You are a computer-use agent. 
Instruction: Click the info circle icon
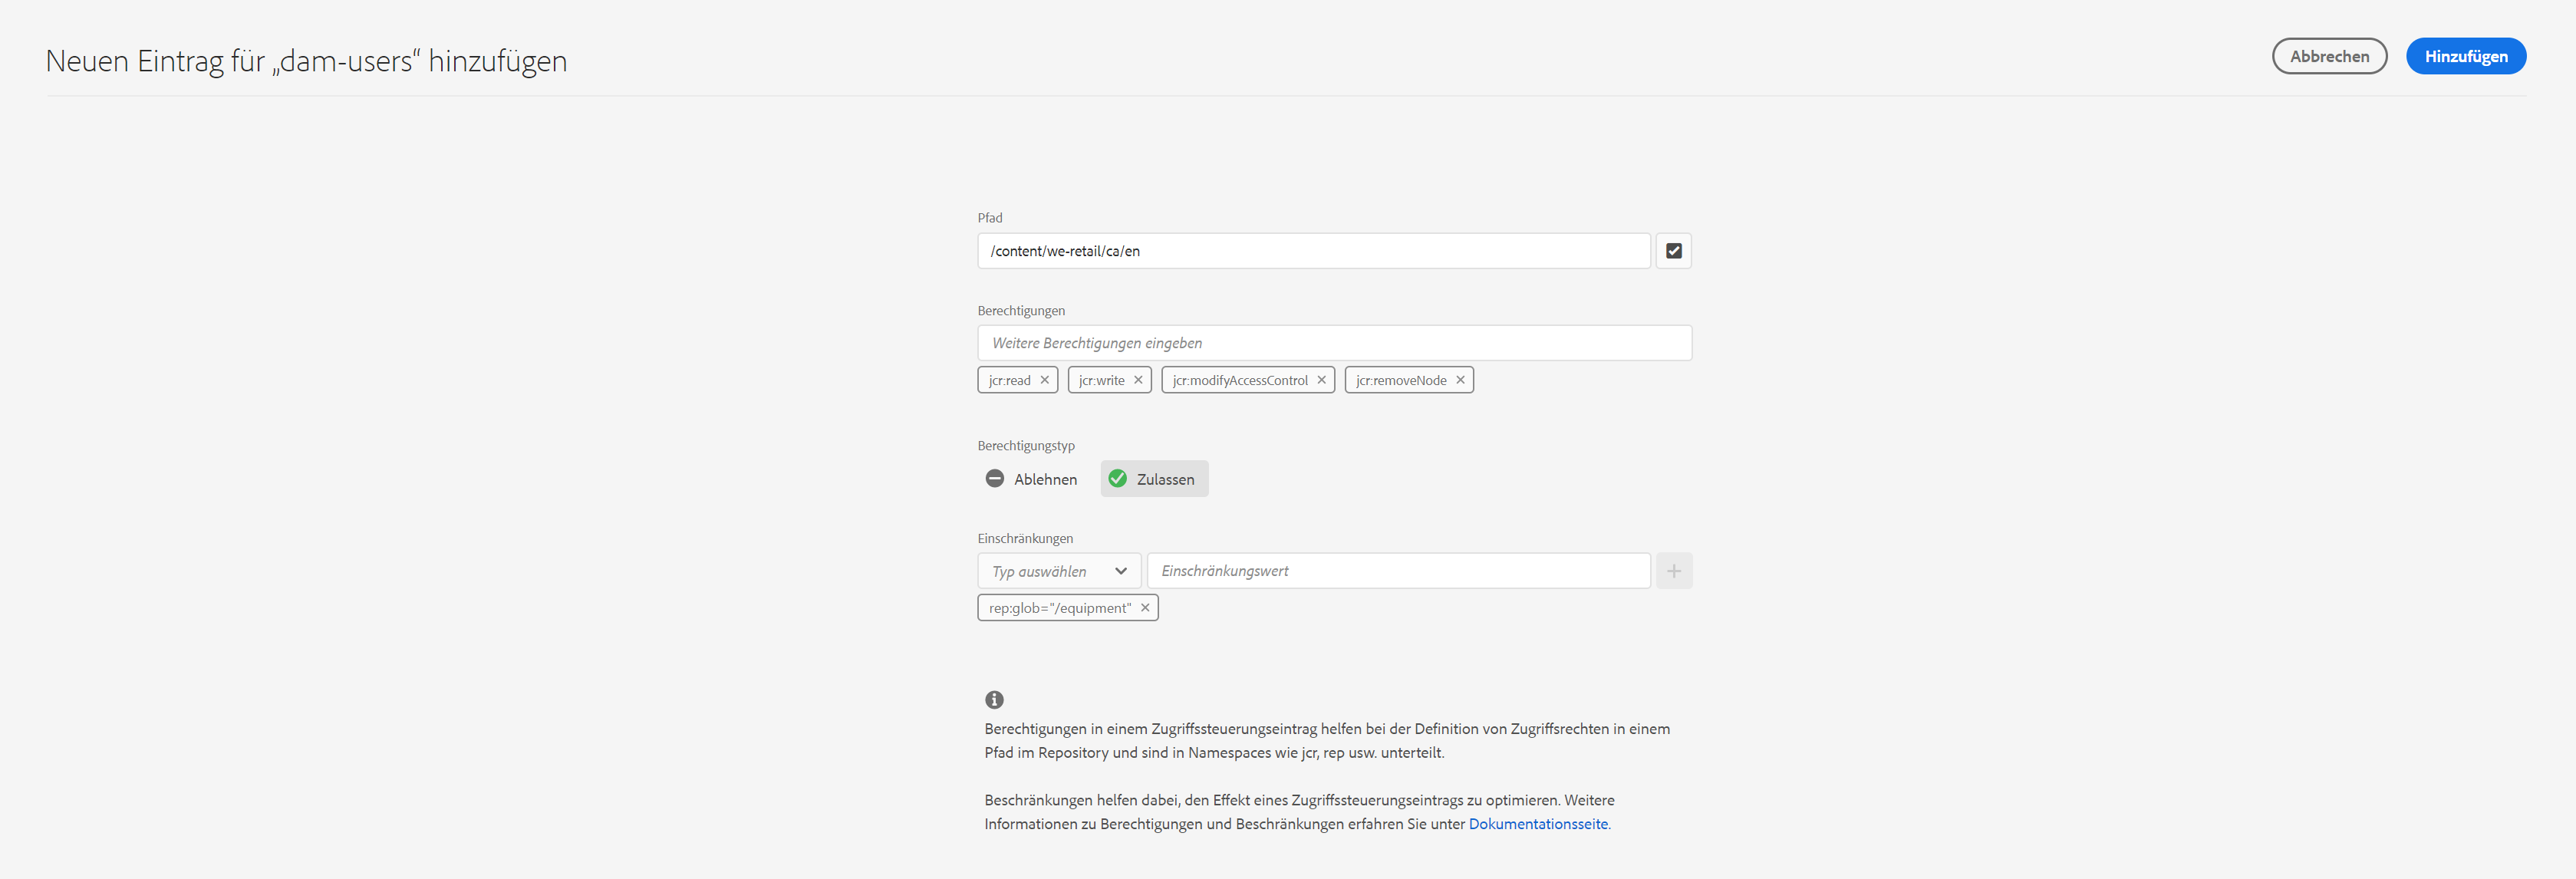pyautogui.click(x=994, y=700)
